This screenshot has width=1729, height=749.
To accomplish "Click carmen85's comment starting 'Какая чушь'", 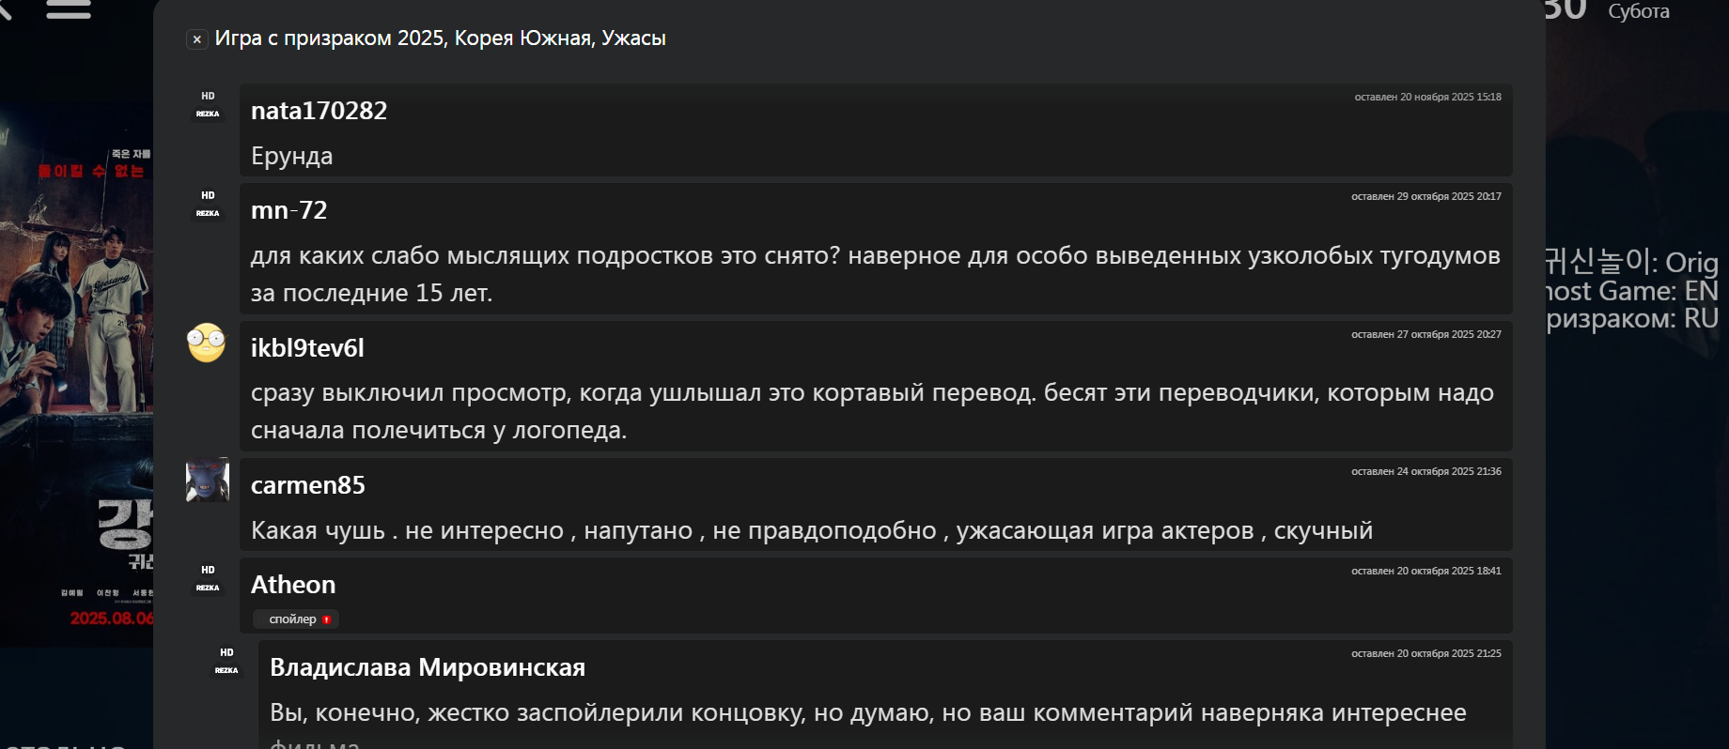I will [x=812, y=530].
